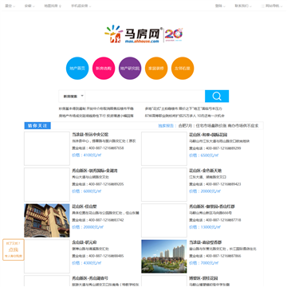Click the price 4100元/㎡
The image size is (287, 287).
click(86, 155)
